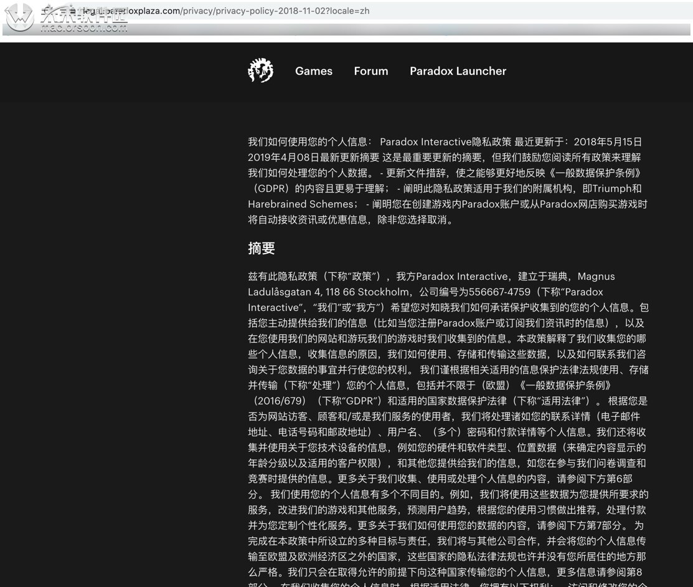Click the text '兹有此隐私政策' at paragraph start
This screenshot has height=587, width=693.
pos(283,277)
